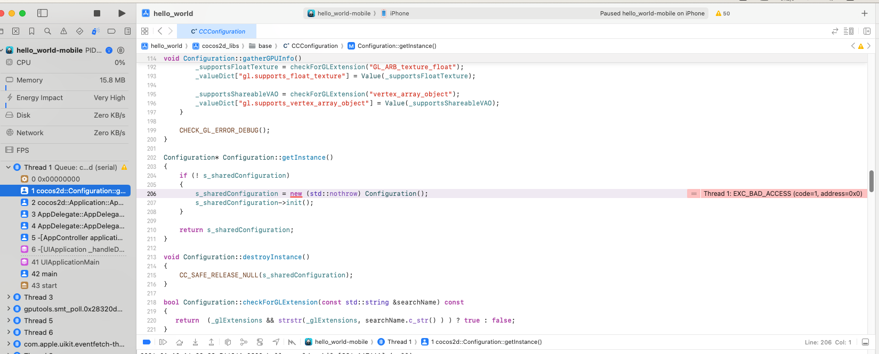Viewport: 879px width, 354px height.
Task: Open the Issue navigator warning triangle
Action: tap(63, 31)
